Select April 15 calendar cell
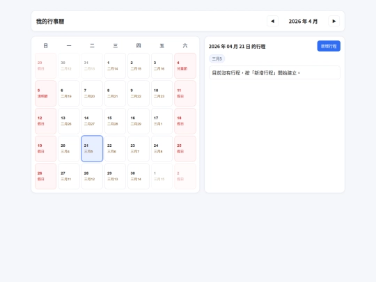 pyautogui.click(x=116, y=121)
